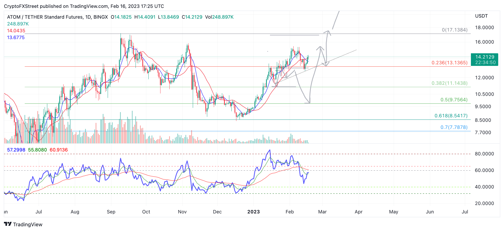
Task: Click the Mar label on time axis
Action: (x=322, y=212)
